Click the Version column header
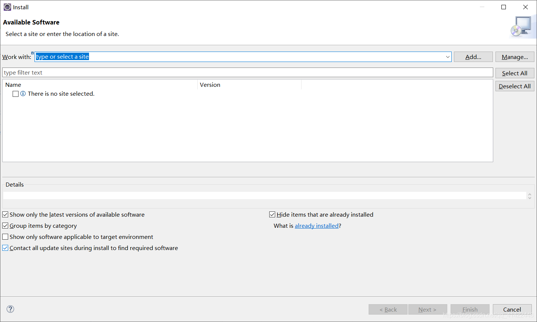 pos(249,85)
